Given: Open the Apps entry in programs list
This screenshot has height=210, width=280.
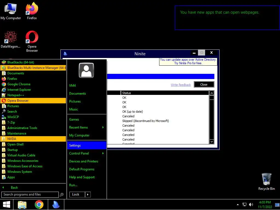Looking at the screenshot, I should click(33, 177).
